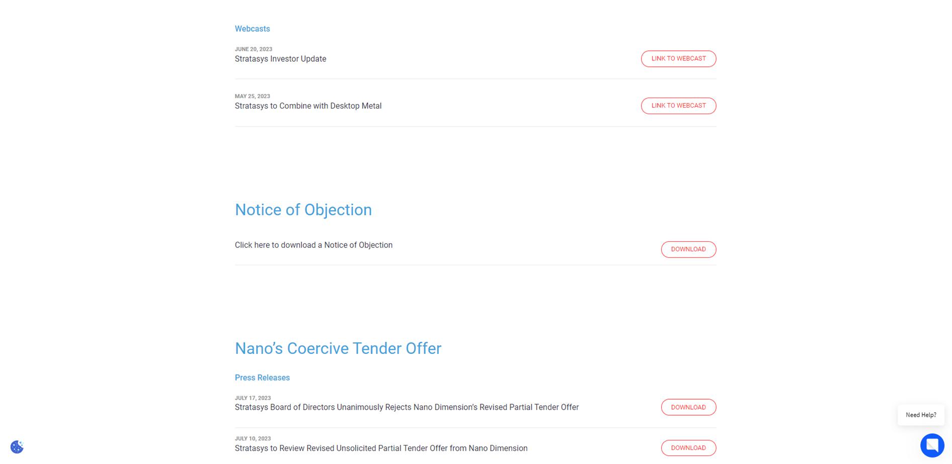Open webcast link for Stratasys Investor Update
Screen dimensions: 952x464
click(678, 59)
